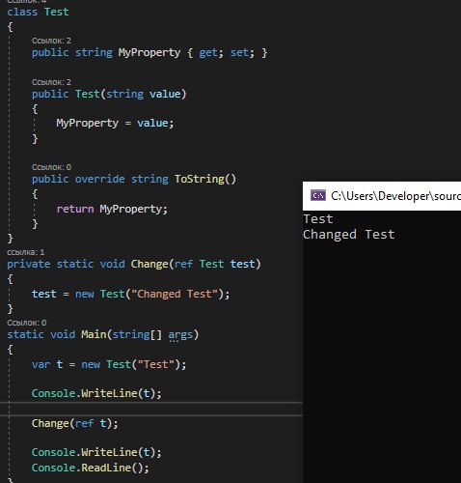Click the 'return MyProperty;' statement
Image resolution: width=461 pixels, height=483 pixels.
[x=112, y=209]
